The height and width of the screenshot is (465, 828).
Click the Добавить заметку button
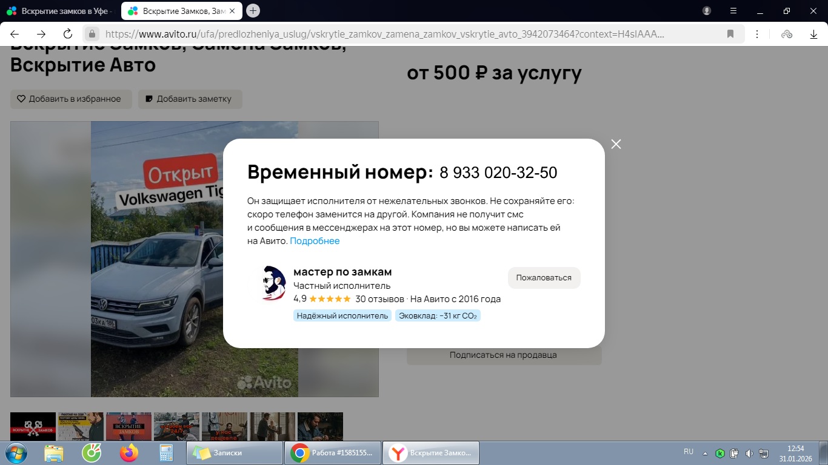[190, 99]
